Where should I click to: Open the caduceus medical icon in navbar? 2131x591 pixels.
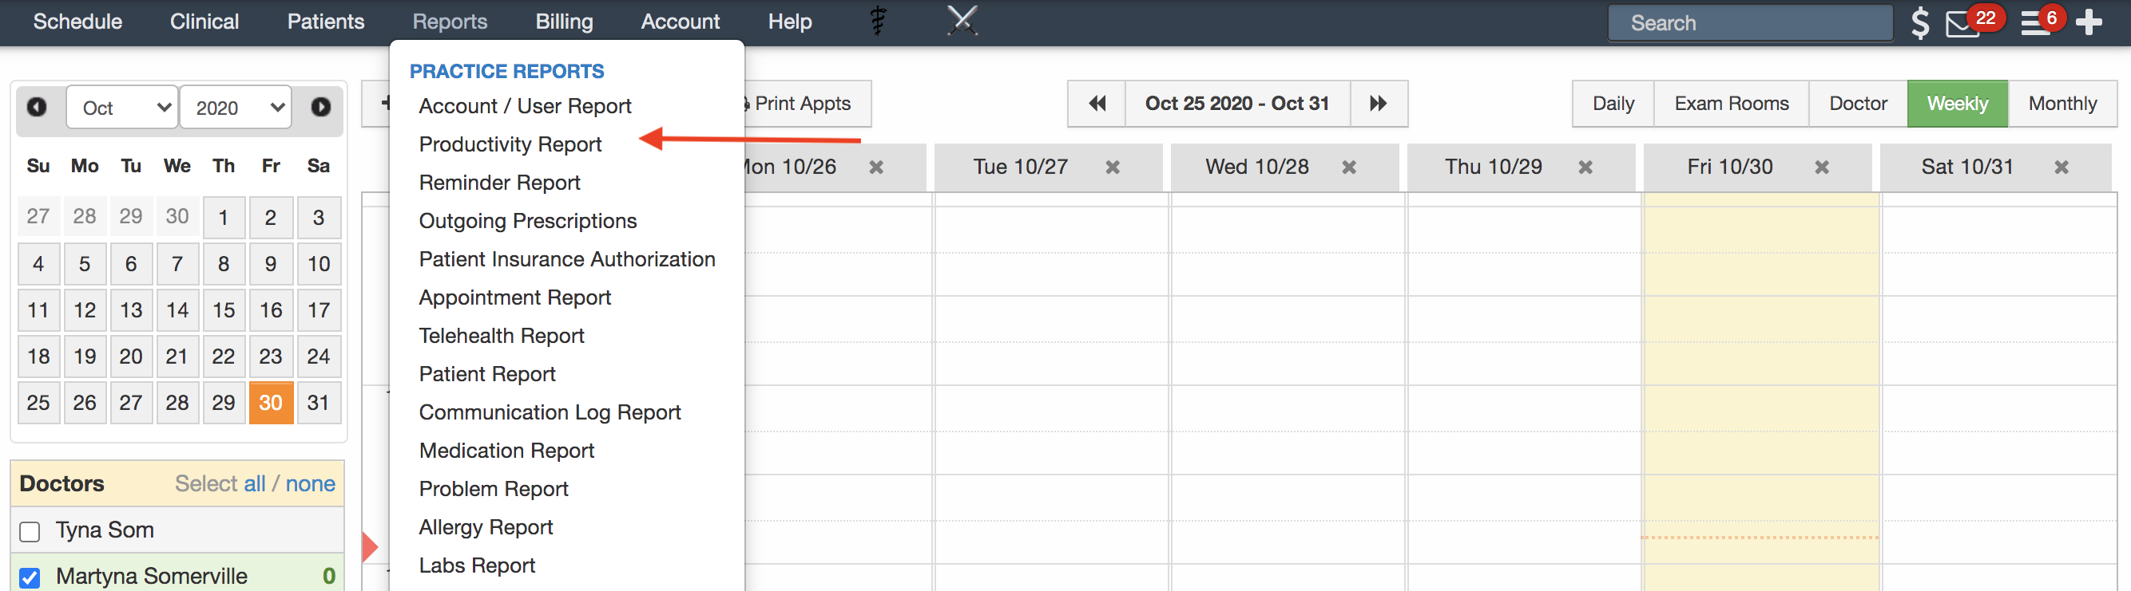click(x=879, y=21)
